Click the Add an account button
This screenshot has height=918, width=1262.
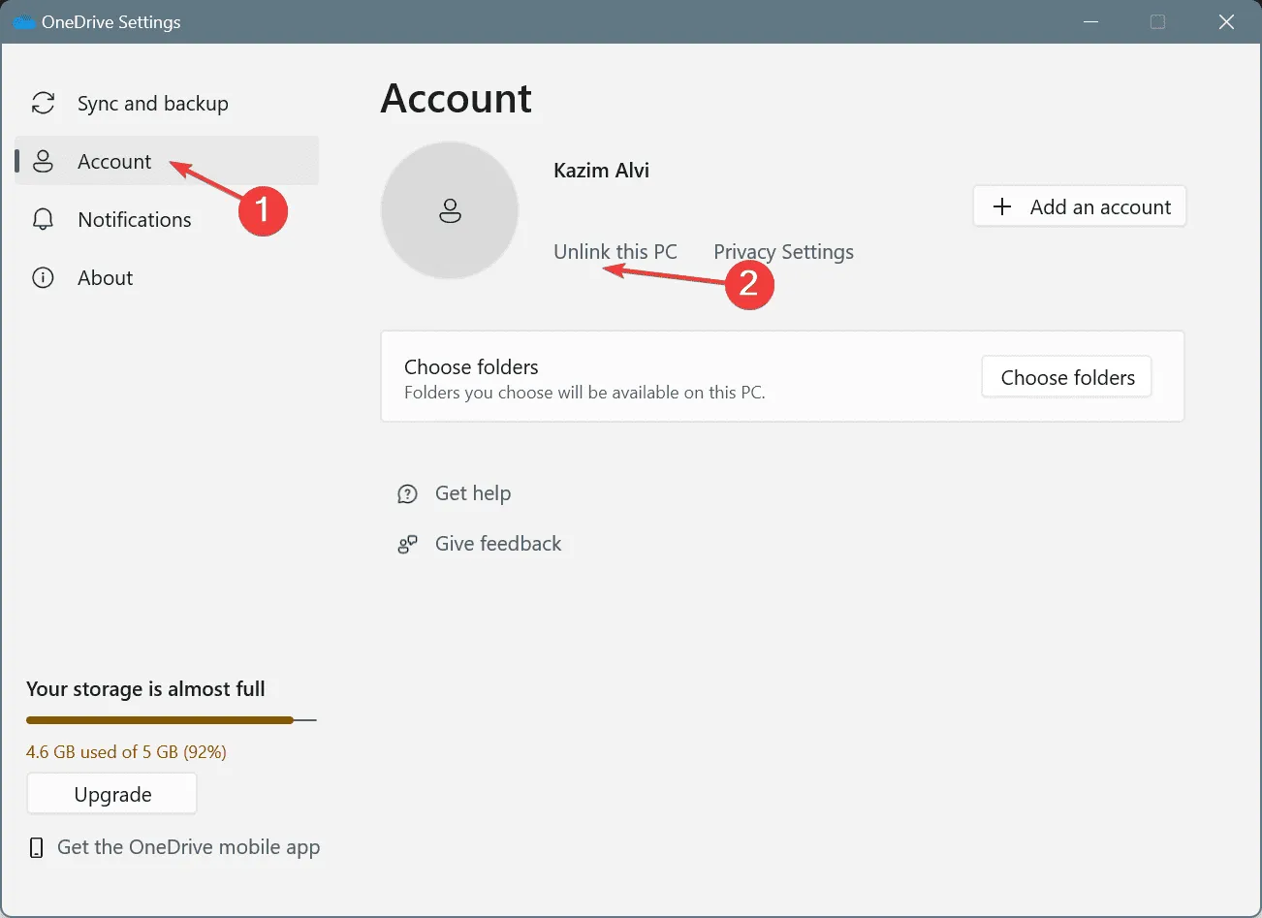[1079, 206]
